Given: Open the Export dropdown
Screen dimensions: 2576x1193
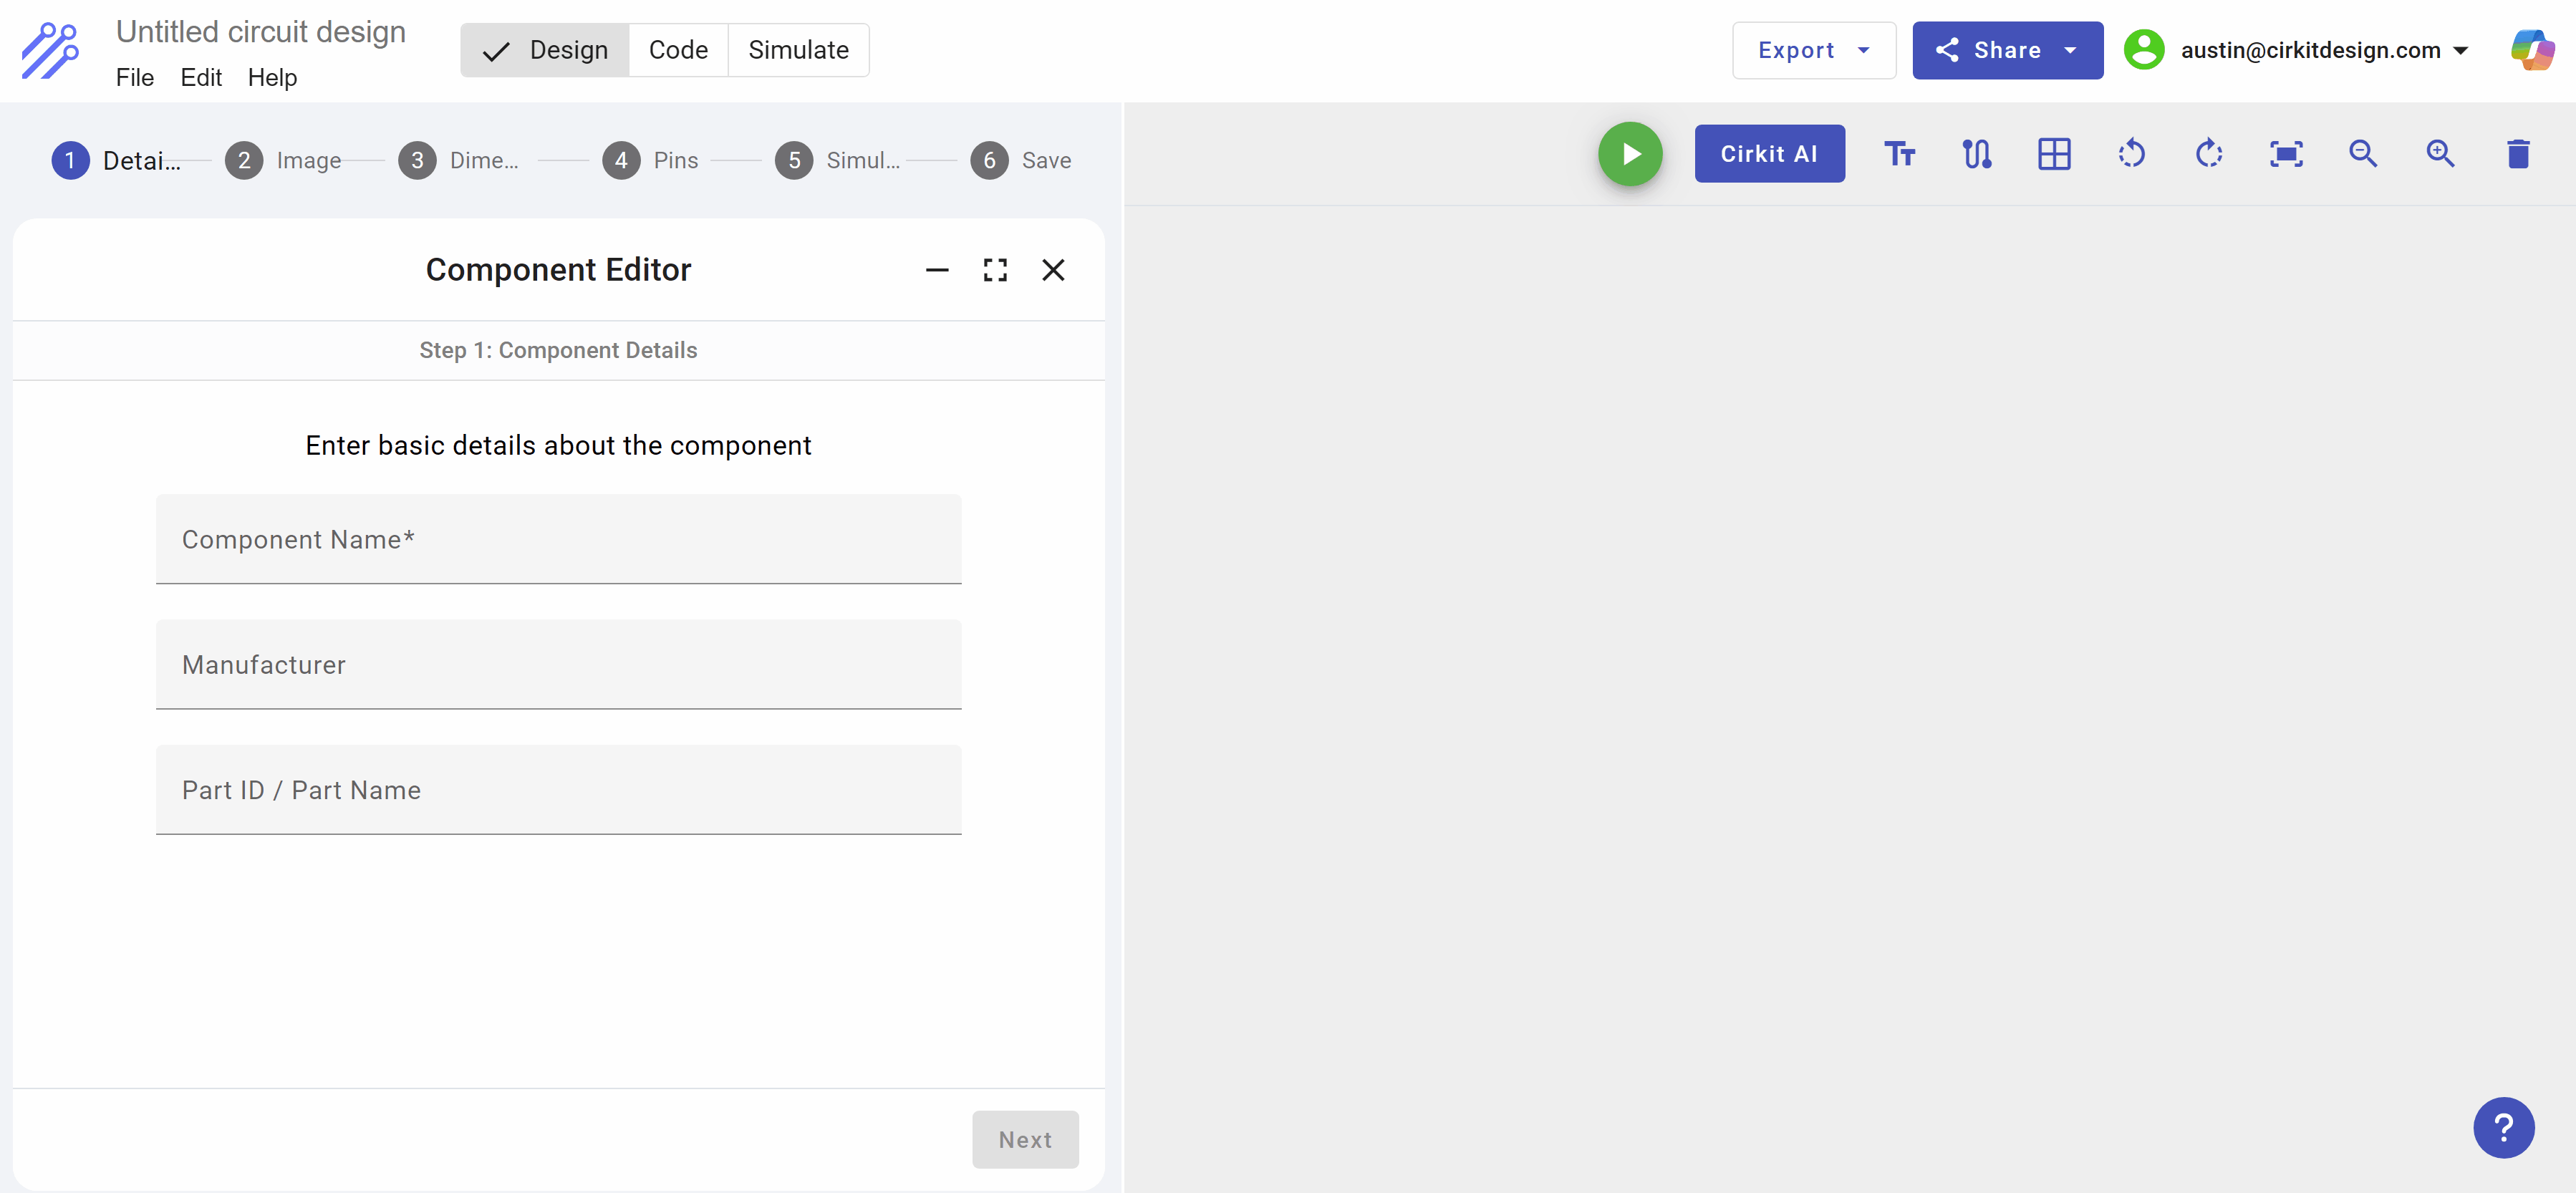Looking at the screenshot, I should [x=1814, y=50].
